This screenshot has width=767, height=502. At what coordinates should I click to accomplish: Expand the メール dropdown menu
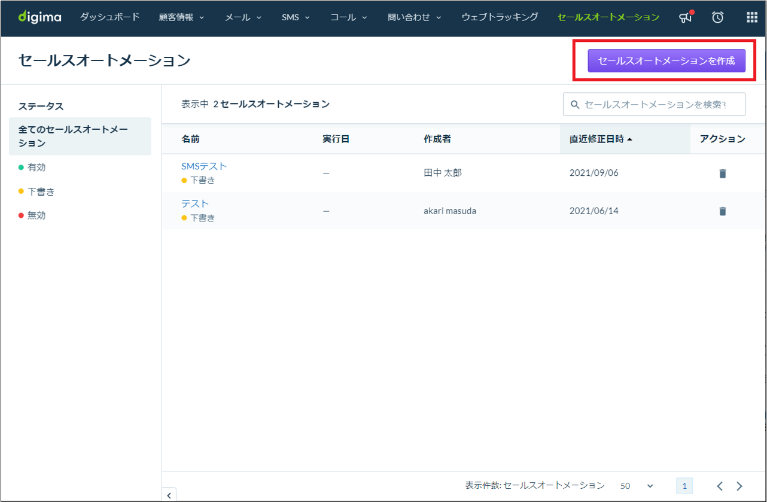[243, 17]
